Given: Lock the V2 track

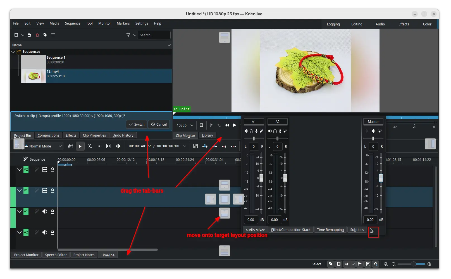Looking at the screenshot, I should (53, 170).
